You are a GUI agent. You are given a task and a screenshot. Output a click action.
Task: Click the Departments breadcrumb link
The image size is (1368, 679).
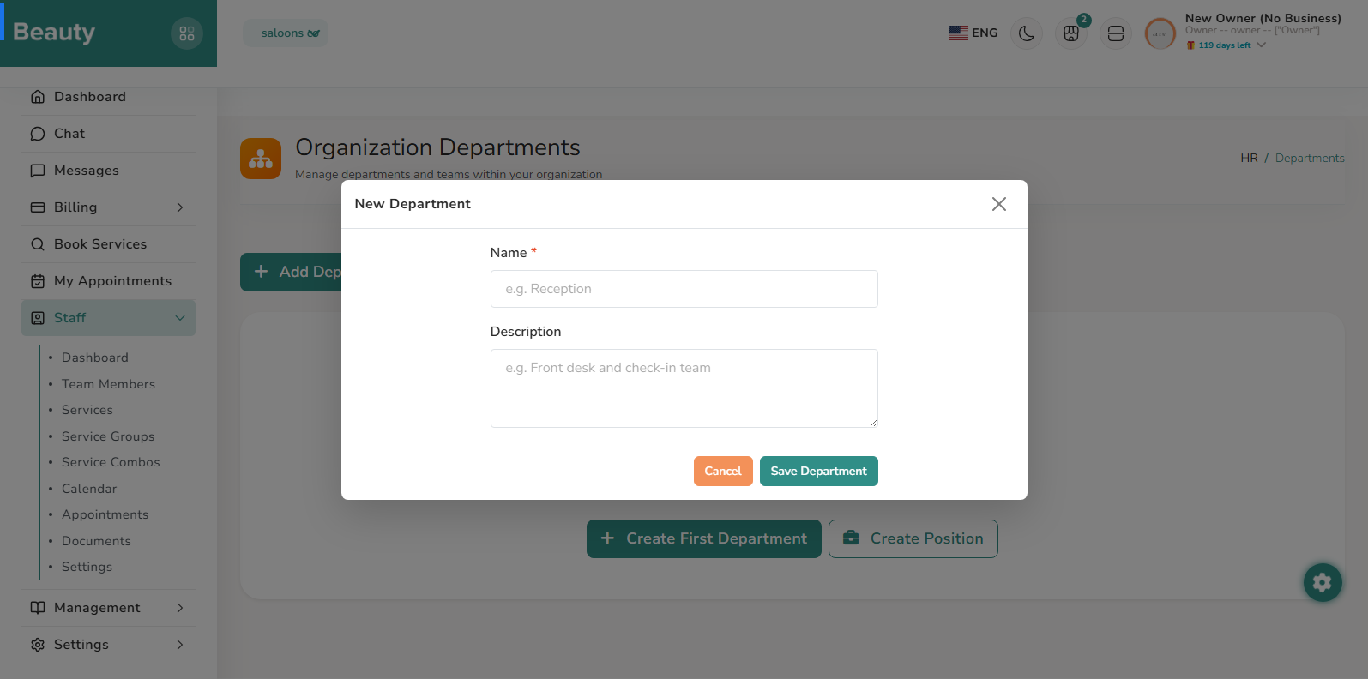click(1310, 158)
